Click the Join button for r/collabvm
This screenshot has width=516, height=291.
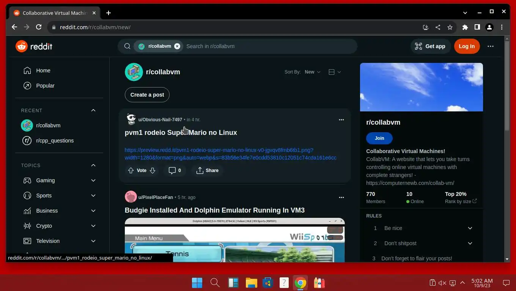(x=379, y=138)
